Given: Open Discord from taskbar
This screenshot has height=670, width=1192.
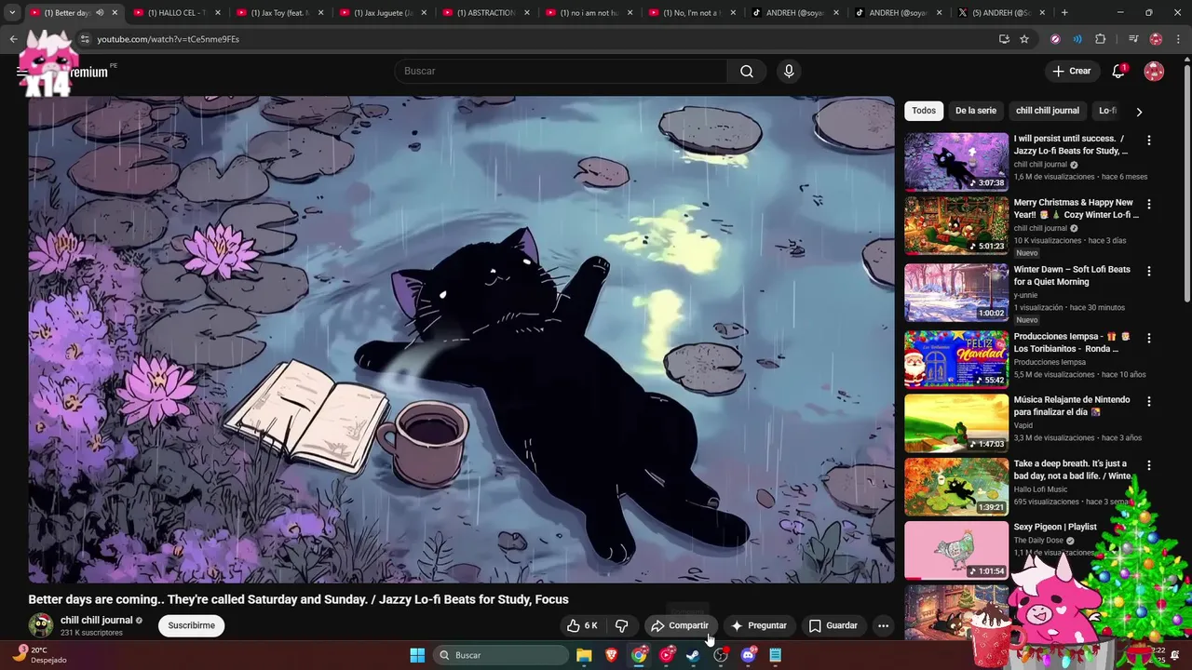Looking at the screenshot, I should point(748,655).
